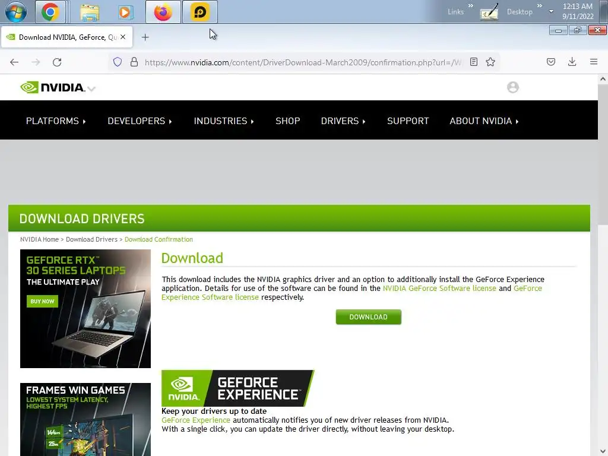The width and height of the screenshot is (608, 456).
Task: Expand the ABOUT NVIDIA menu
Action: [x=484, y=121]
